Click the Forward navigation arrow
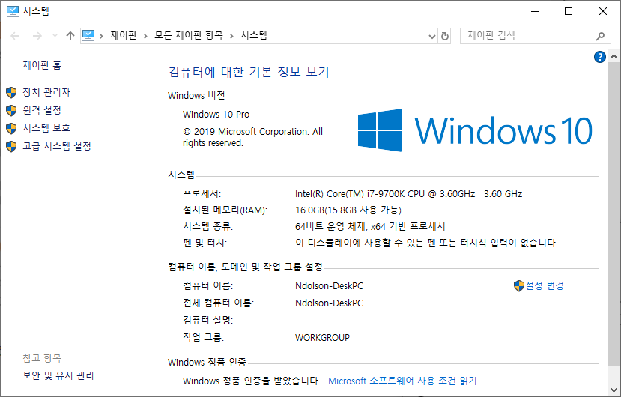Image resolution: width=621 pixels, height=397 pixels. (37, 36)
